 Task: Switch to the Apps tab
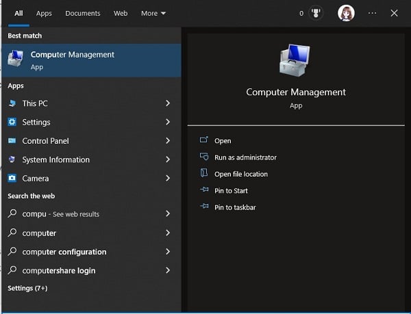click(x=44, y=13)
